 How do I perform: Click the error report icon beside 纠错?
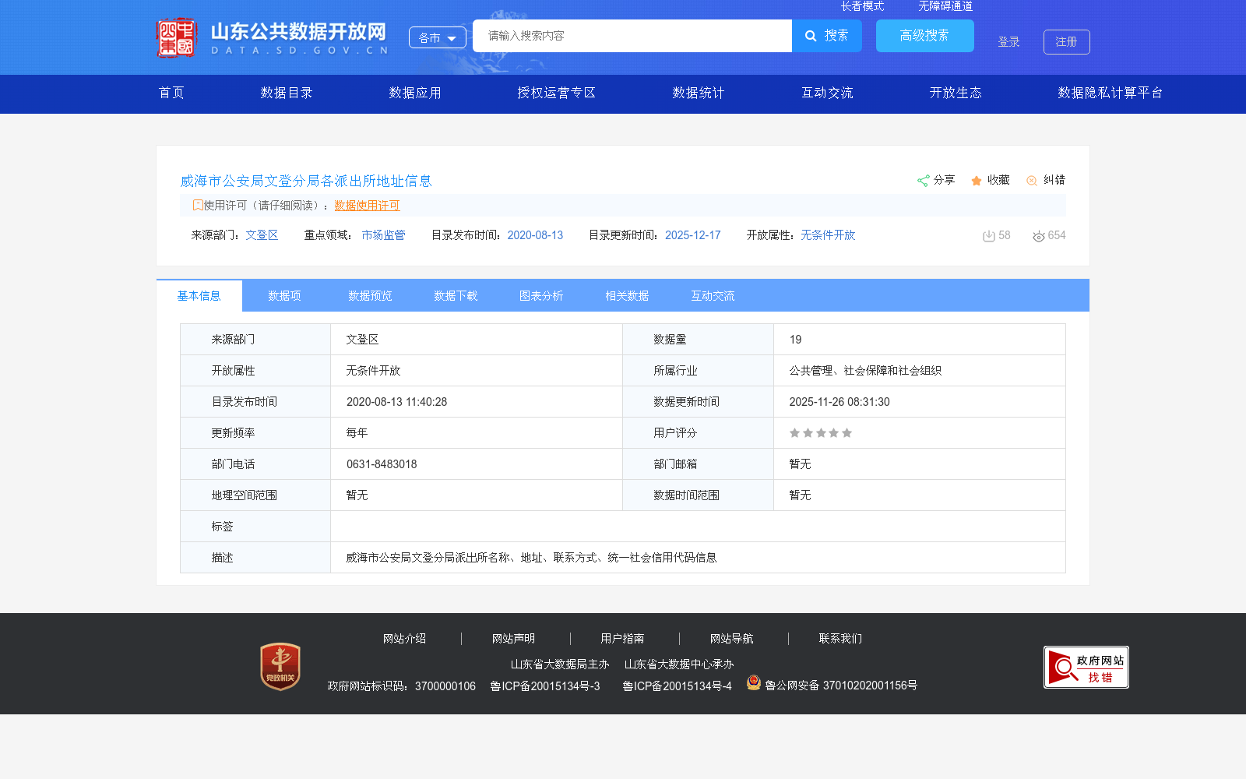coord(1032,181)
